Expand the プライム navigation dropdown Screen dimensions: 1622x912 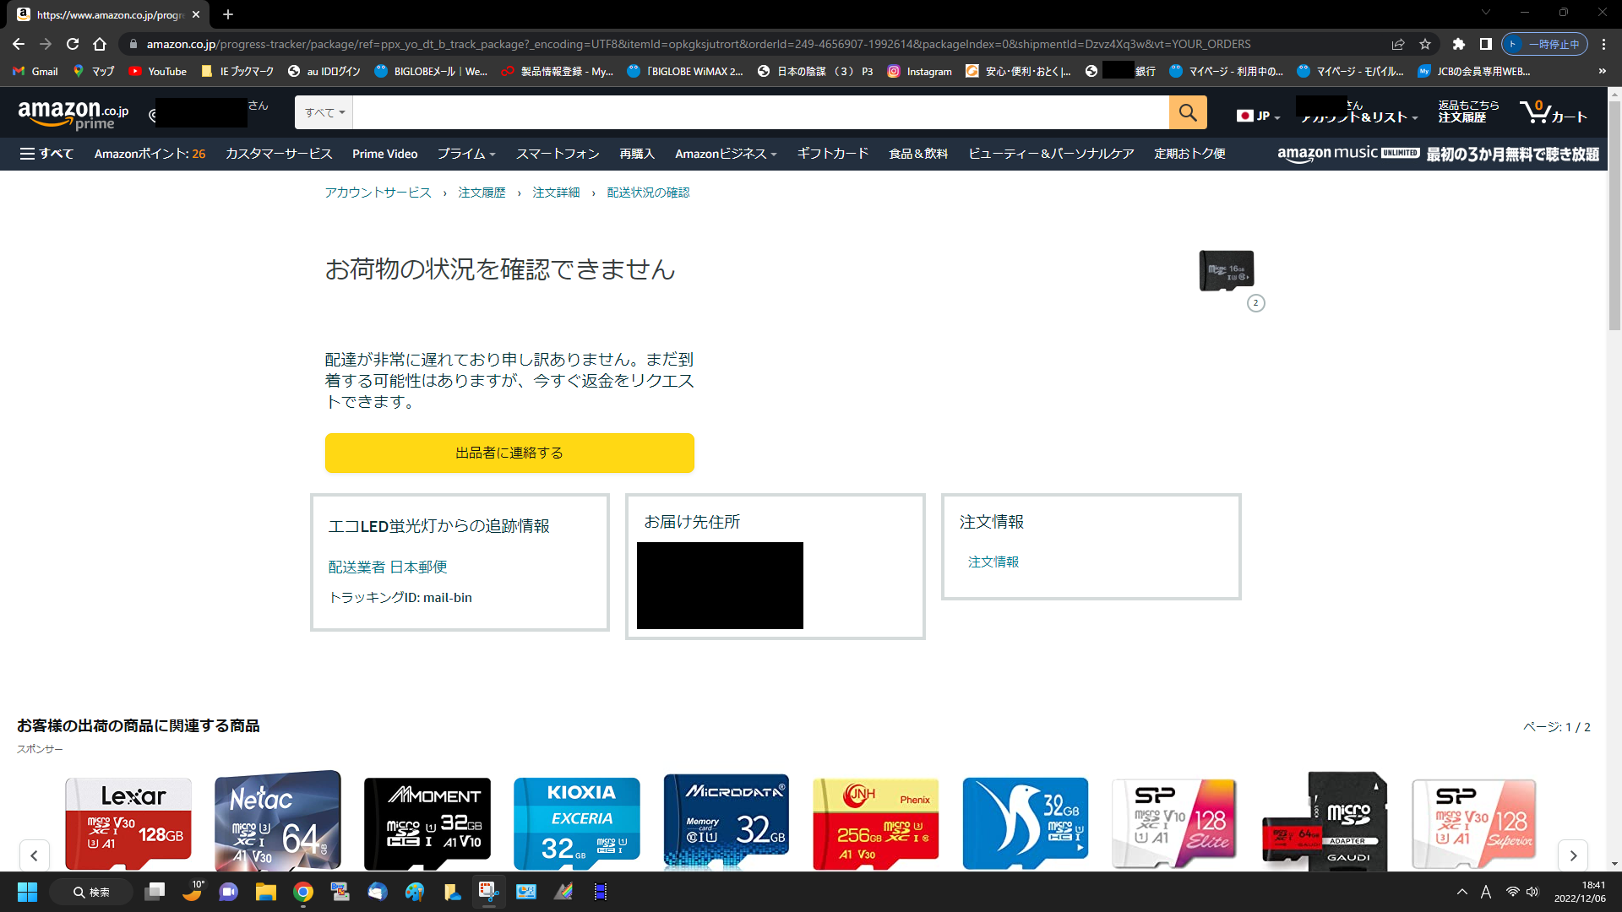tap(465, 154)
